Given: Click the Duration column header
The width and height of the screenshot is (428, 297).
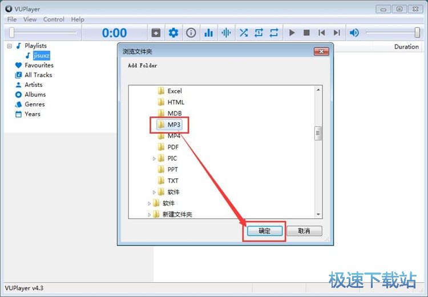Looking at the screenshot, I should [406, 47].
